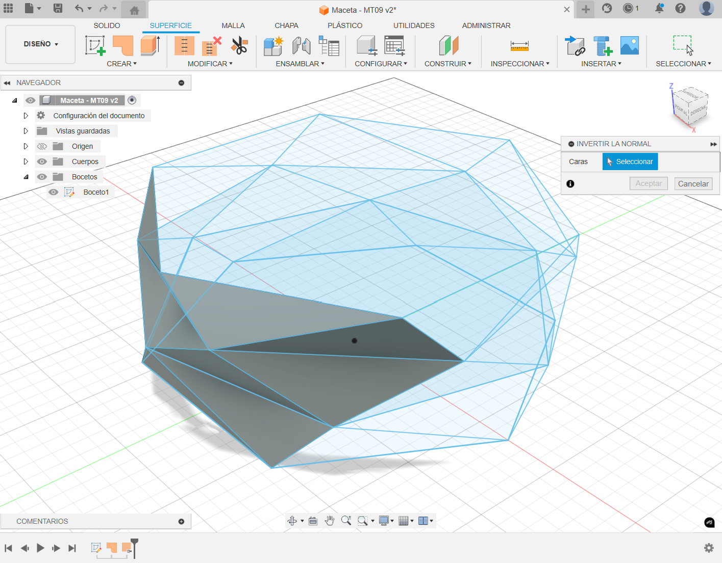Select the Create Sketch tool

[x=95, y=45]
